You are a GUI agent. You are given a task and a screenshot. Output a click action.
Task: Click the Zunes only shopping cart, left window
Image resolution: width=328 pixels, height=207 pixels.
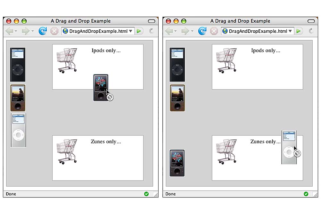tap(67, 152)
